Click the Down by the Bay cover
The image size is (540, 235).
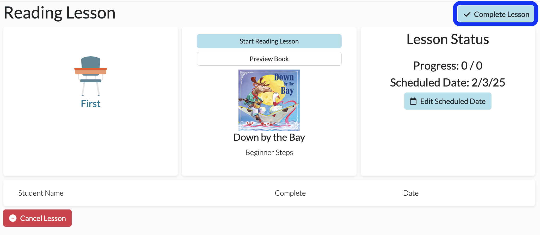269,100
